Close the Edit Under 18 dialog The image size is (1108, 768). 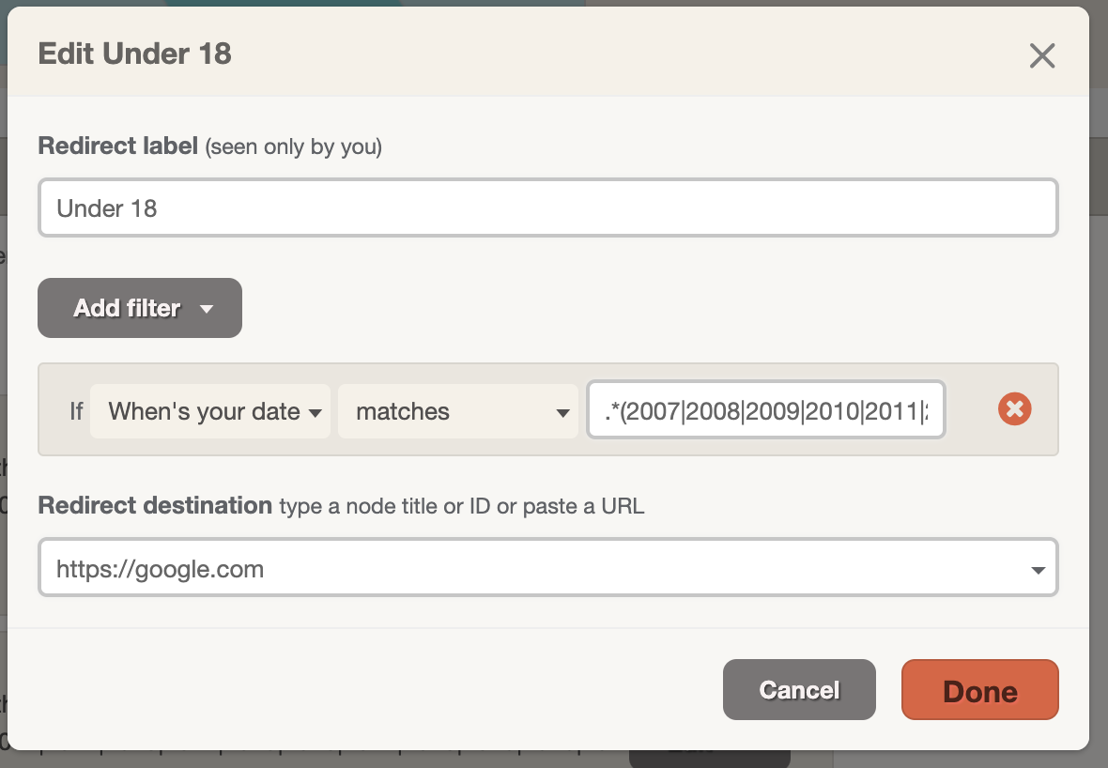(1041, 55)
